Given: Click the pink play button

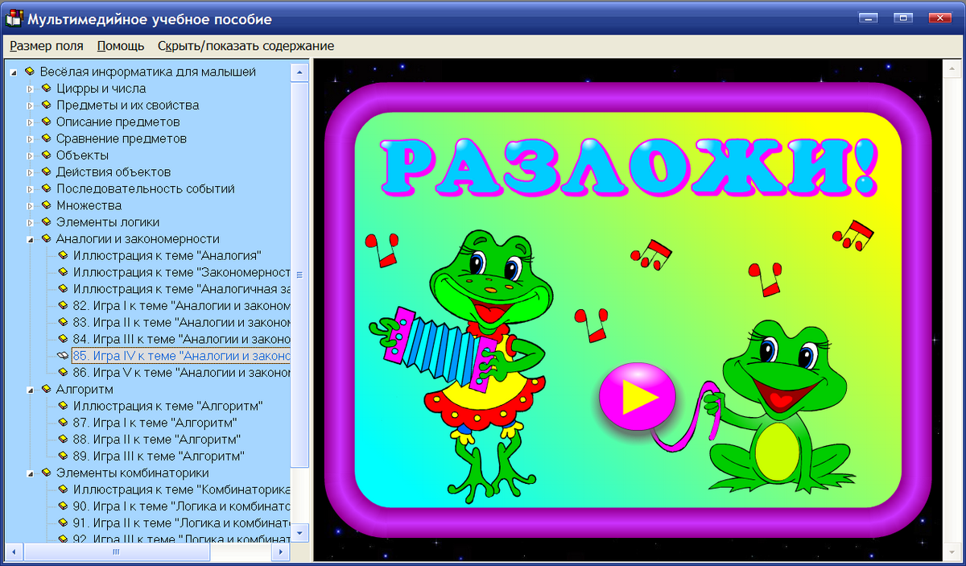Looking at the screenshot, I should 638,396.
